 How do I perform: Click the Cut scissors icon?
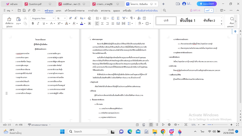pyautogui.click(x=25, y=18)
